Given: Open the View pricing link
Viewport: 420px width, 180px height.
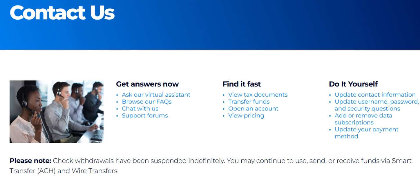Looking at the screenshot, I should pyautogui.click(x=246, y=115).
